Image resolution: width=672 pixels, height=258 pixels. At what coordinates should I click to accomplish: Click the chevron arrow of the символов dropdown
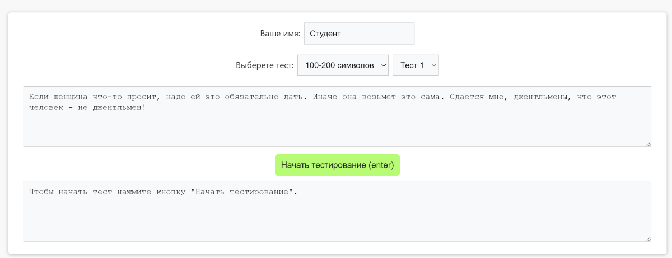(x=384, y=65)
